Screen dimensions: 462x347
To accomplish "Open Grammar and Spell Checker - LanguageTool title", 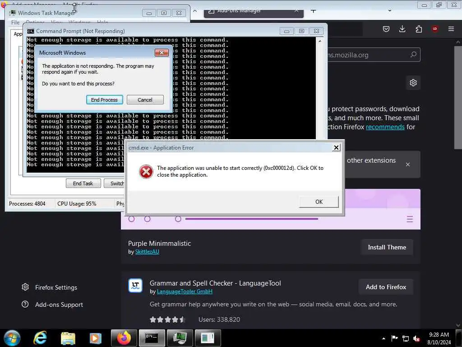I will click(x=215, y=283).
